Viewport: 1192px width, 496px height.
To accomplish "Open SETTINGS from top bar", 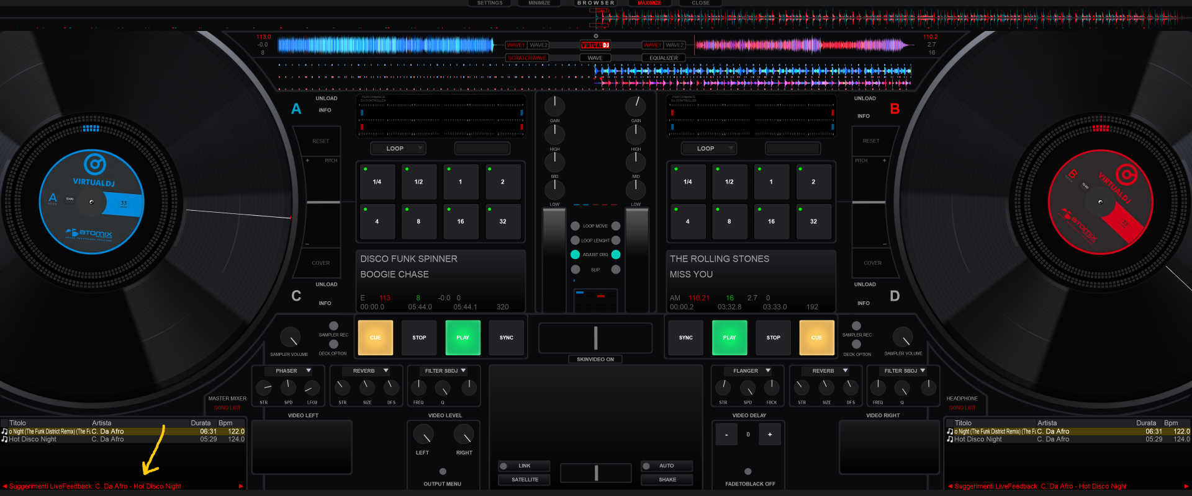I will point(490,3).
